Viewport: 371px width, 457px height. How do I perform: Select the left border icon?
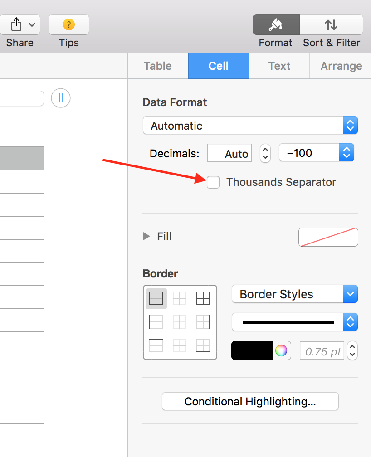pos(156,322)
